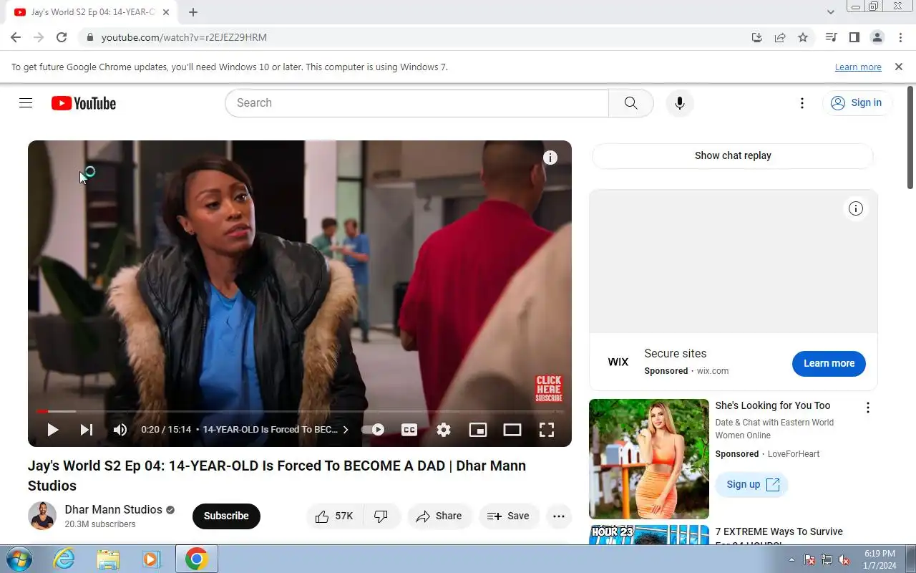
Task: Save the video to playlist
Action: tap(509, 516)
